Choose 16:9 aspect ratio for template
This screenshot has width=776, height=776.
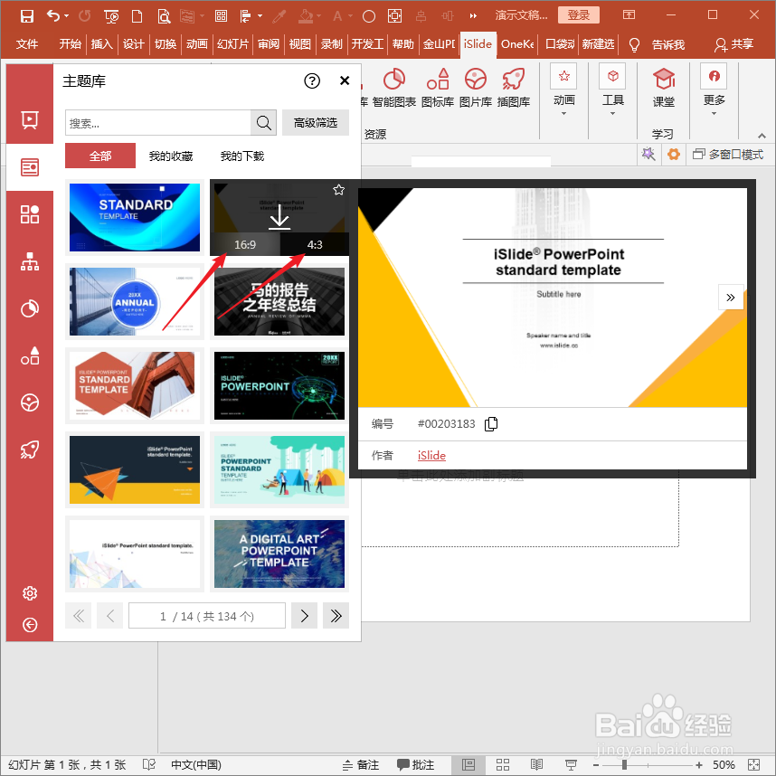[245, 244]
